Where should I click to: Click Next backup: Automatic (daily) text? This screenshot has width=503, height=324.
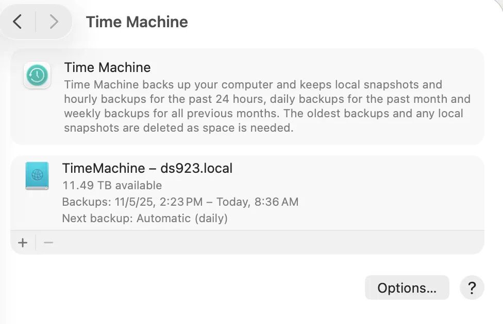tap(145, 219)
